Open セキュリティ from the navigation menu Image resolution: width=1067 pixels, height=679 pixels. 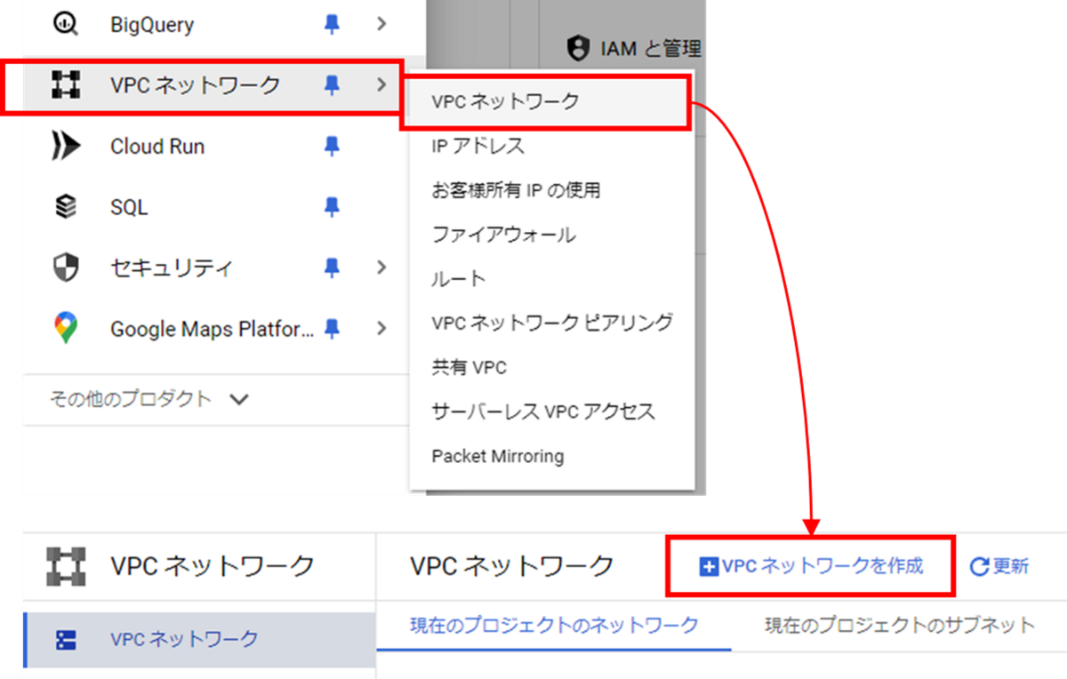pyautogui.click(x=171, y=268)
